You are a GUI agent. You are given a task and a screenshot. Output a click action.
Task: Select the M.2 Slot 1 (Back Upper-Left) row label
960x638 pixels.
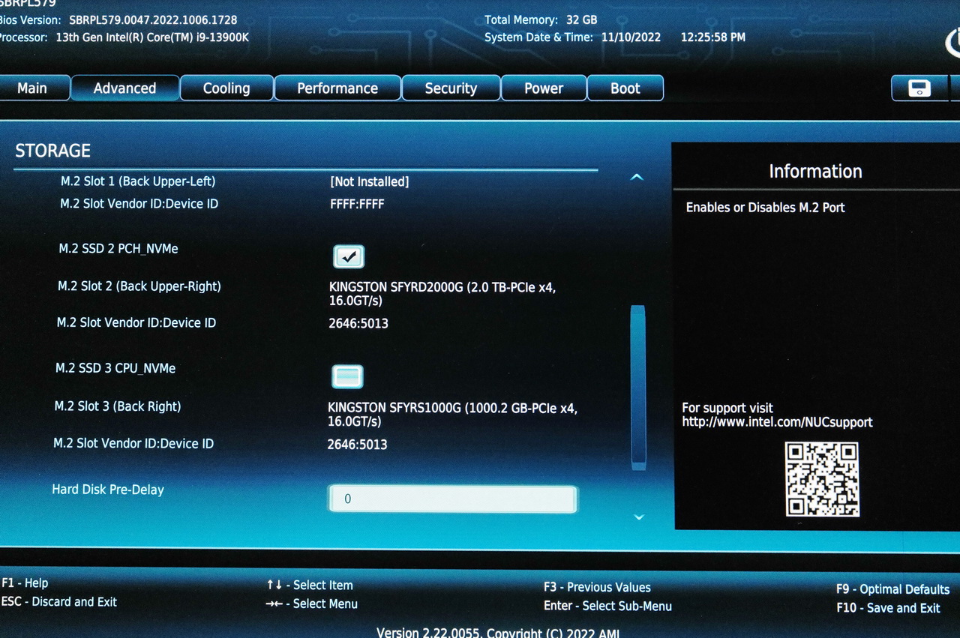click(138, 181)
